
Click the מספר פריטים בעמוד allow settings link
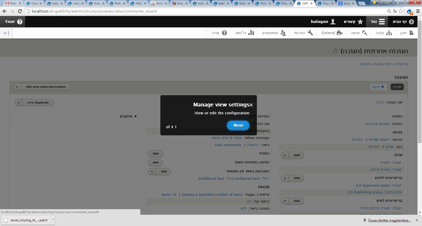[227, 138]
